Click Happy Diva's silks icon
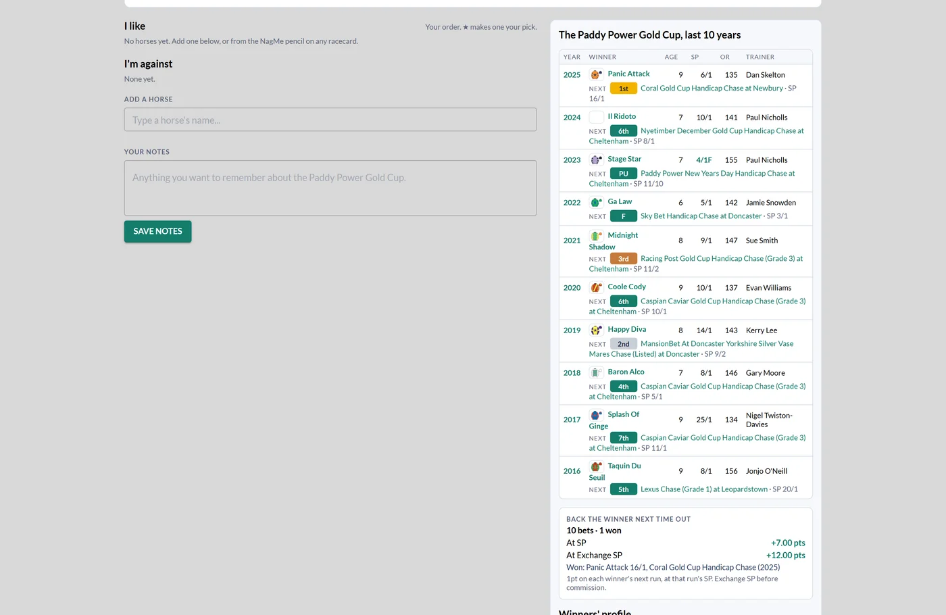946x615 pixels. click(x=596, y=330)
